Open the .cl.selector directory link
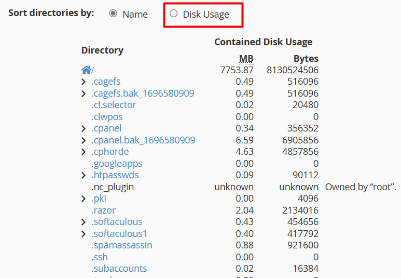 [114, 105]
